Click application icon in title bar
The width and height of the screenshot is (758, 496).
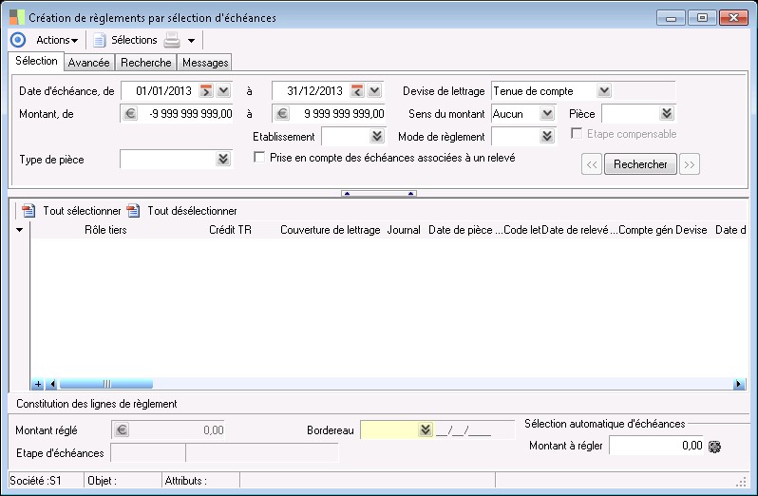click(17, 17)
